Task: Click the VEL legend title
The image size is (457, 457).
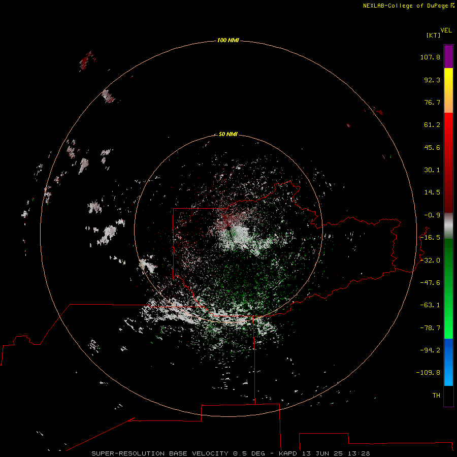Action: 446,30
